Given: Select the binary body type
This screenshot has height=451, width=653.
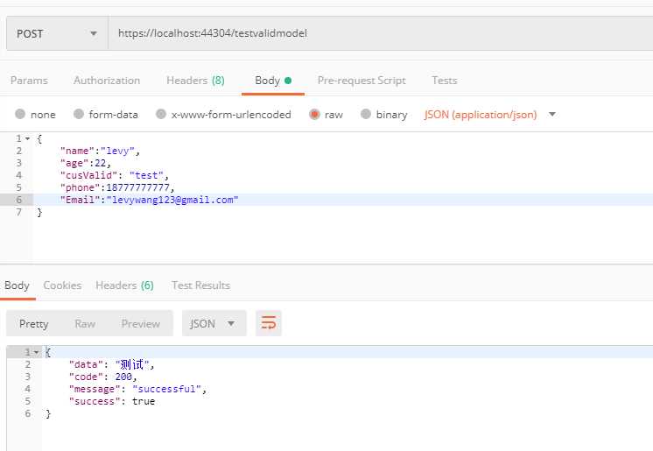Looking at the screenshot, I should 383,114.
